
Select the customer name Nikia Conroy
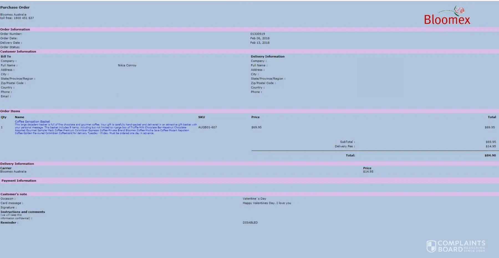point(127,65)
